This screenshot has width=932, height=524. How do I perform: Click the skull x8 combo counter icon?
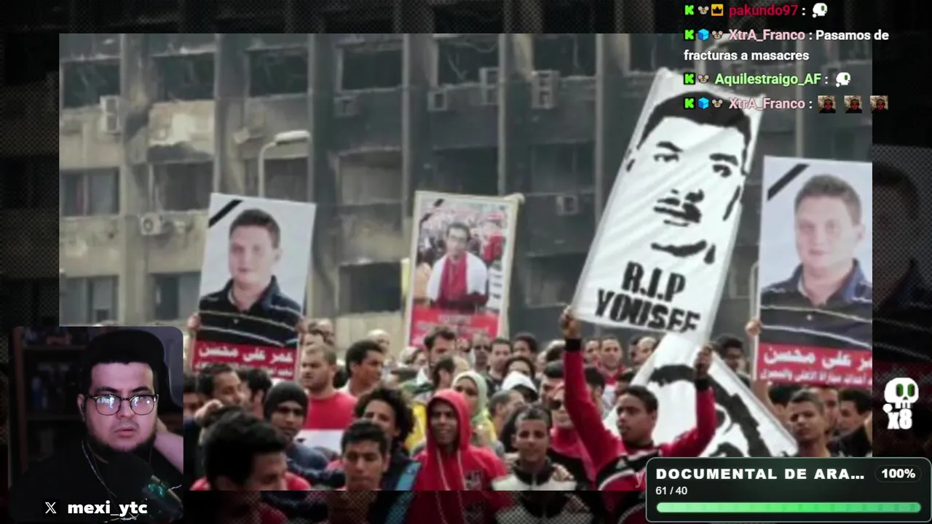tap(900, 404)
